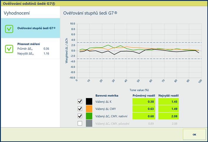Screen dimensions: 208x142
Task: Click Průměr ΔE value 0.36
Action: pyautogui.click(x=46, y=49)
